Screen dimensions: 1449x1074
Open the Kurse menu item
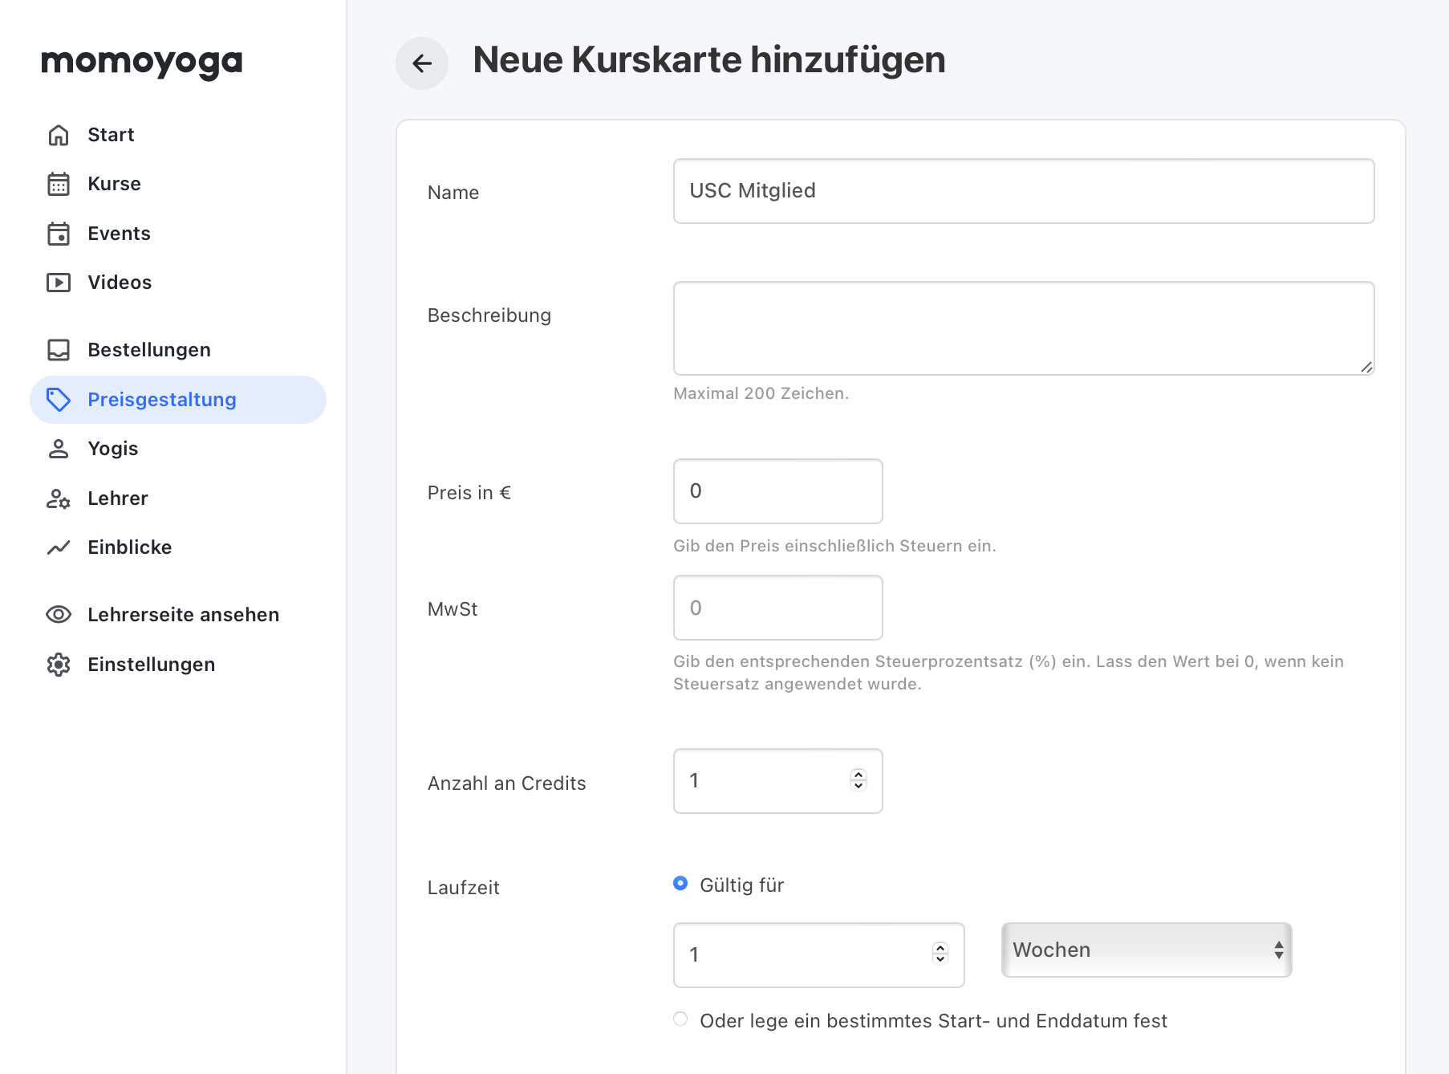point(178,184)
